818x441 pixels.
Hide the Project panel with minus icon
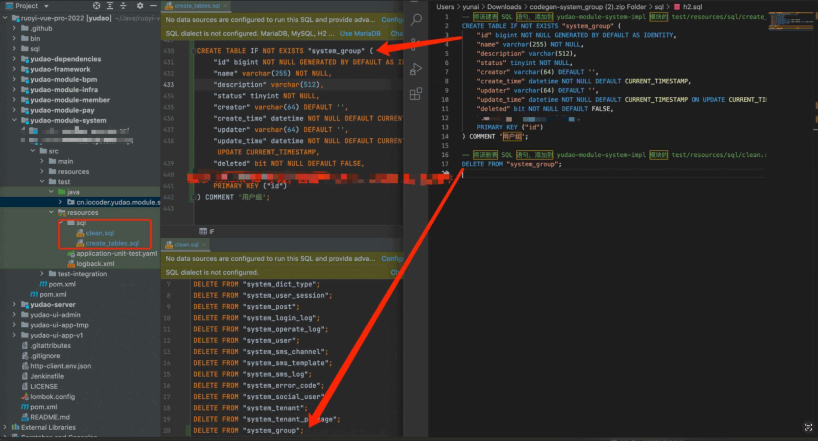tap(153, 6)
